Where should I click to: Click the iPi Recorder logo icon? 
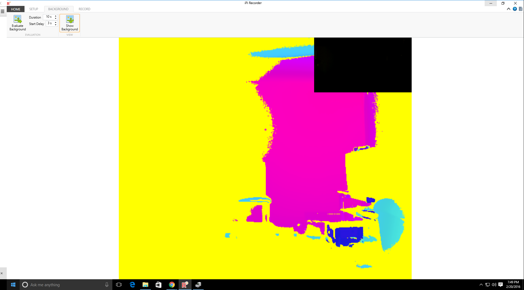(9, 3)
